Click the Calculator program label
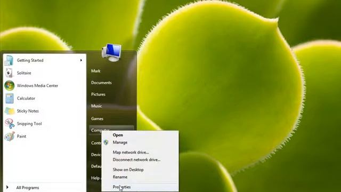341x192 pixels. 26,98
